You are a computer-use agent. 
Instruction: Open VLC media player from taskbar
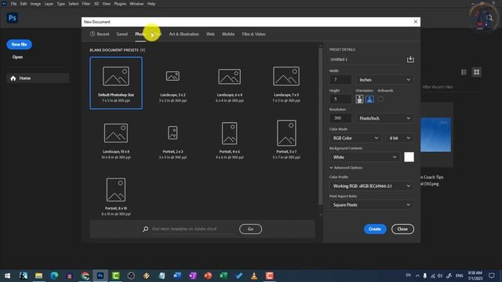(254, 276)
